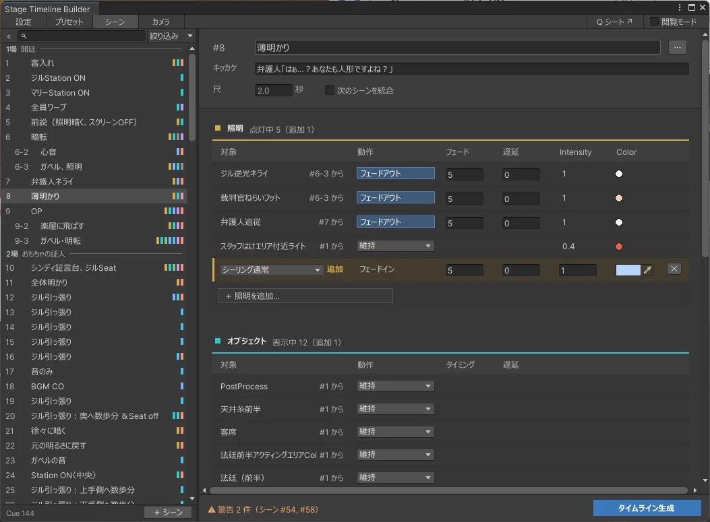Click the タイムライン生成 button

click(647, 508)
